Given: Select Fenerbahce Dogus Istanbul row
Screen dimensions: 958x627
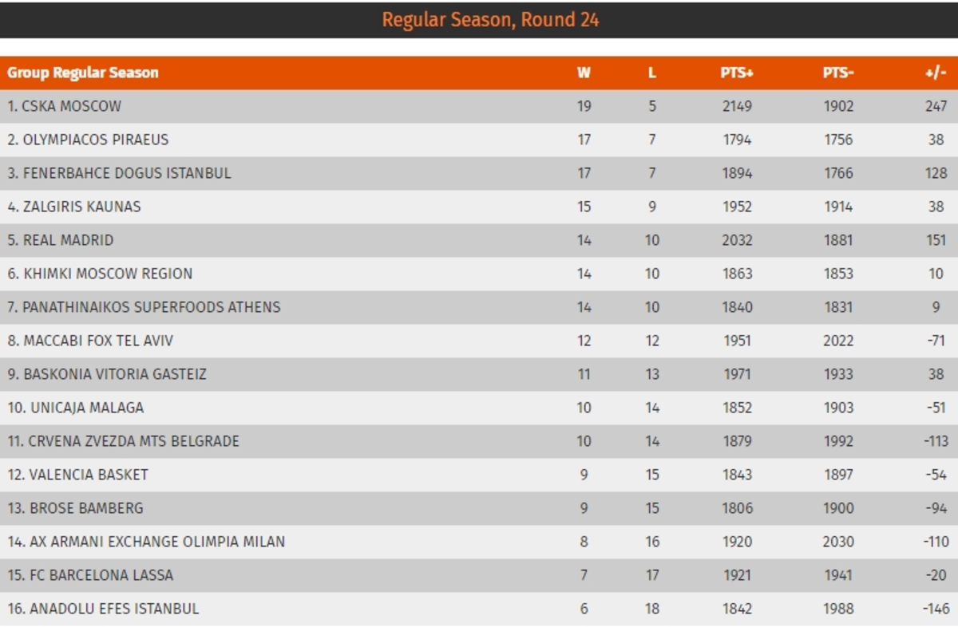Looking at the screenshot, I should (x=479, y=173).
